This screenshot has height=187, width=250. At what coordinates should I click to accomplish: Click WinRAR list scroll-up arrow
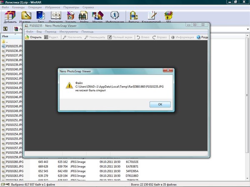click(x=247, y=36)
